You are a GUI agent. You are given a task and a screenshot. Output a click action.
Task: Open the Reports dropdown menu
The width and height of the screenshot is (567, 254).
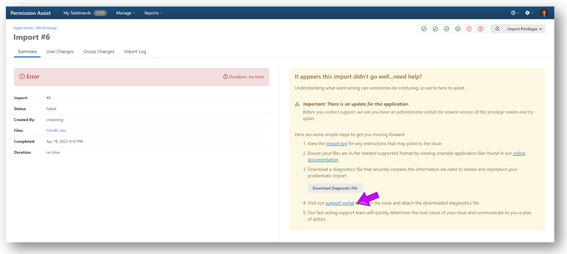153,13
